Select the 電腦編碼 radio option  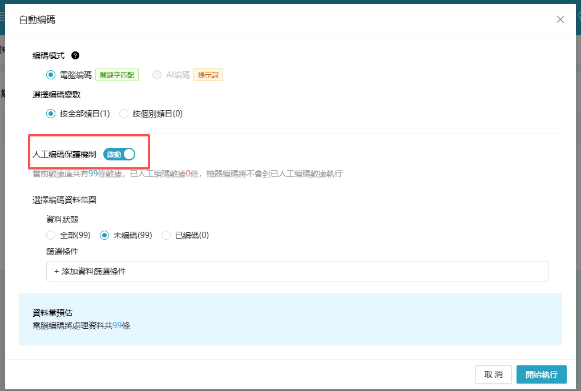click(x=51, y=75)
